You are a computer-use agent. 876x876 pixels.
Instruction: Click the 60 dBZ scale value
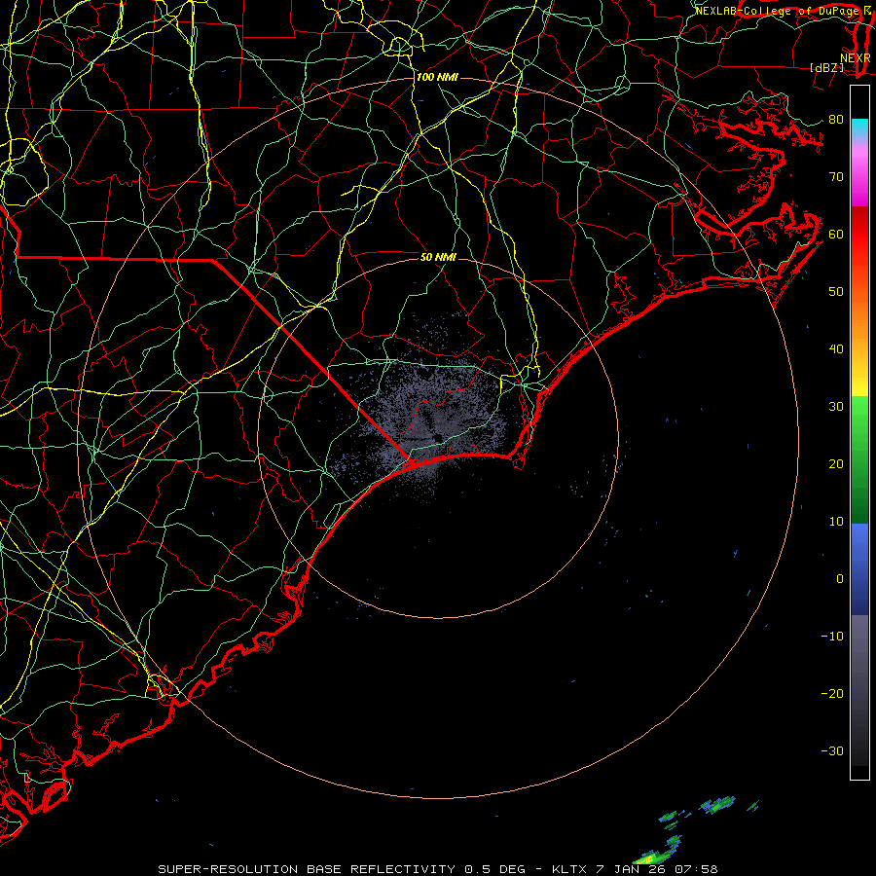[x=836, y=234]
